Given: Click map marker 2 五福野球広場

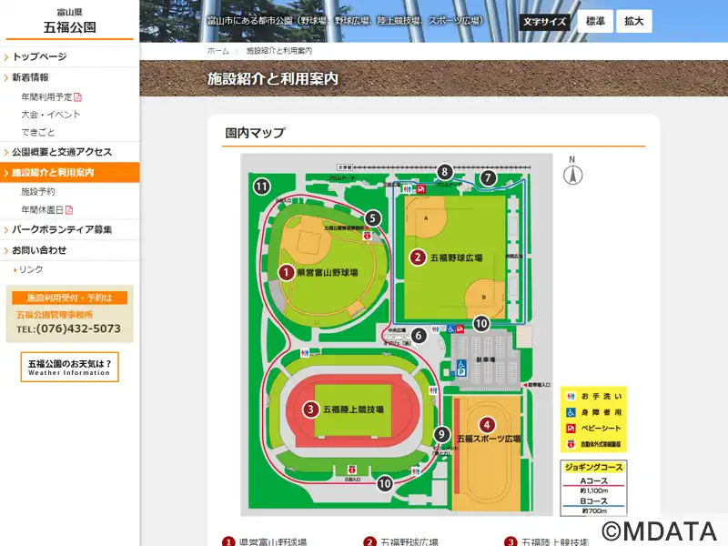Looking at the screenshot, I should 418,258.
